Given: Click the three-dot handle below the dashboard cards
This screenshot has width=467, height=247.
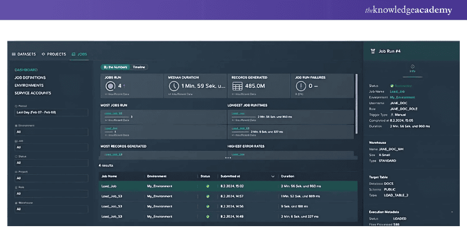Looking at the screenshot, I should pos(228,158).
